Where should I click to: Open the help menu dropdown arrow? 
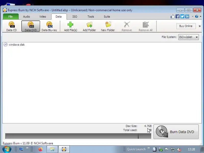point(200,17)
